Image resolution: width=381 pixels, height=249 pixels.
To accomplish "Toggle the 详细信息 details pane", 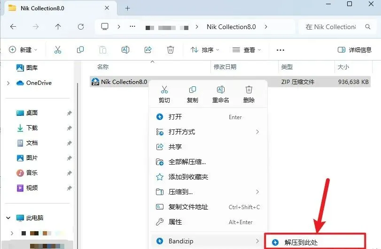I will (x=355, y=50).
